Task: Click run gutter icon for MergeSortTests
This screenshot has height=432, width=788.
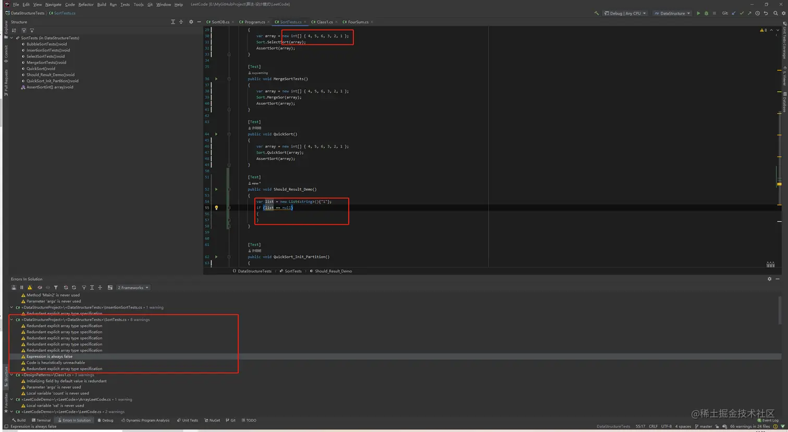Action: pyautogui.click(x=216, y=79)
